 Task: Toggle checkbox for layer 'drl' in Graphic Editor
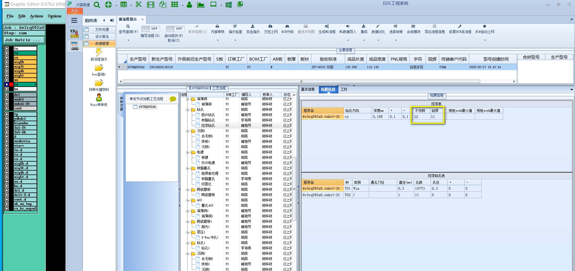click(7, 95)
